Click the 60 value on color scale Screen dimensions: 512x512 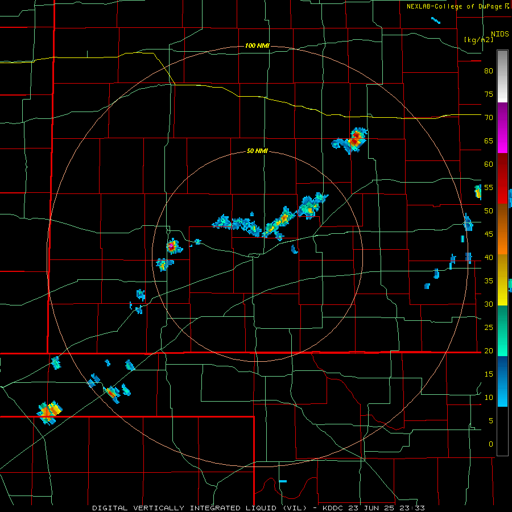[x=489, y=164]
